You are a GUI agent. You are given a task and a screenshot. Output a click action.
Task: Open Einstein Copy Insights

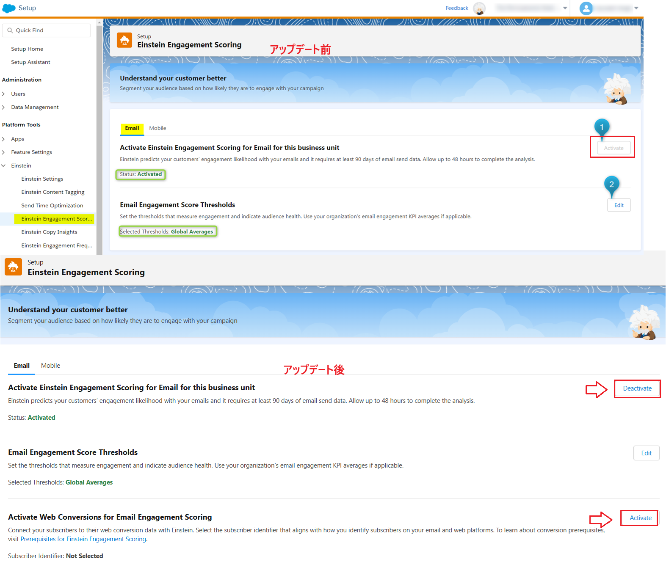49,232
